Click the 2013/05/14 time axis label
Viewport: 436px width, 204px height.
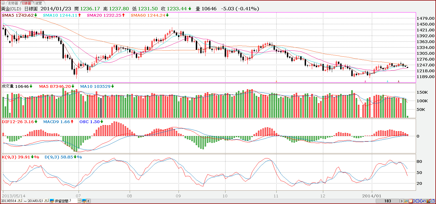tap(14, 196)
